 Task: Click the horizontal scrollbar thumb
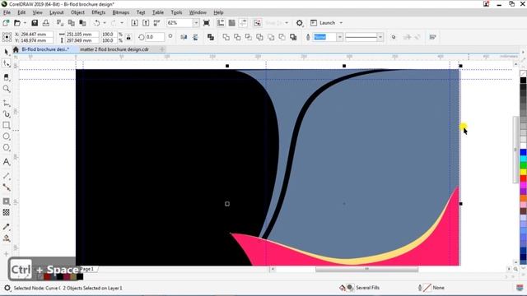pos(366,269)
